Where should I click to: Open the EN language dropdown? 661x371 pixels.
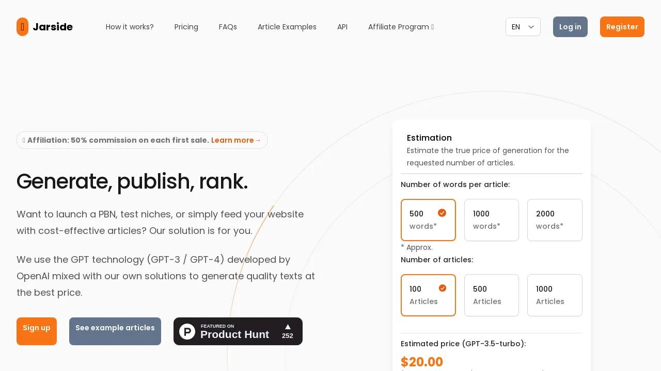[x=523, y=27]
